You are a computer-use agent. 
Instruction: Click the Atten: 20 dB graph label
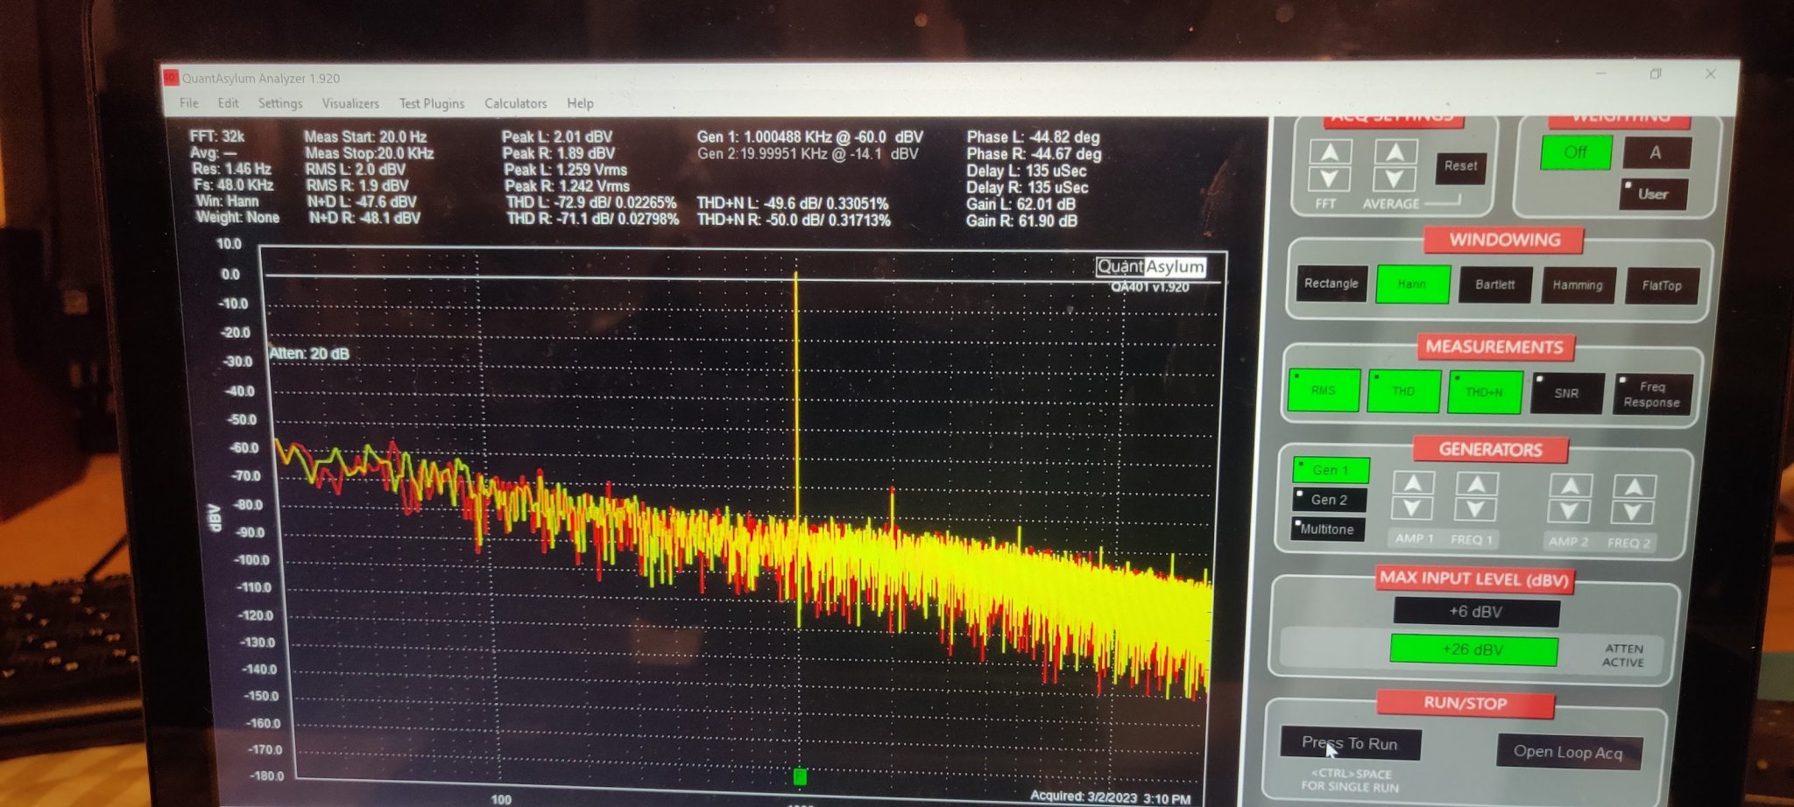tap(309, 354)
